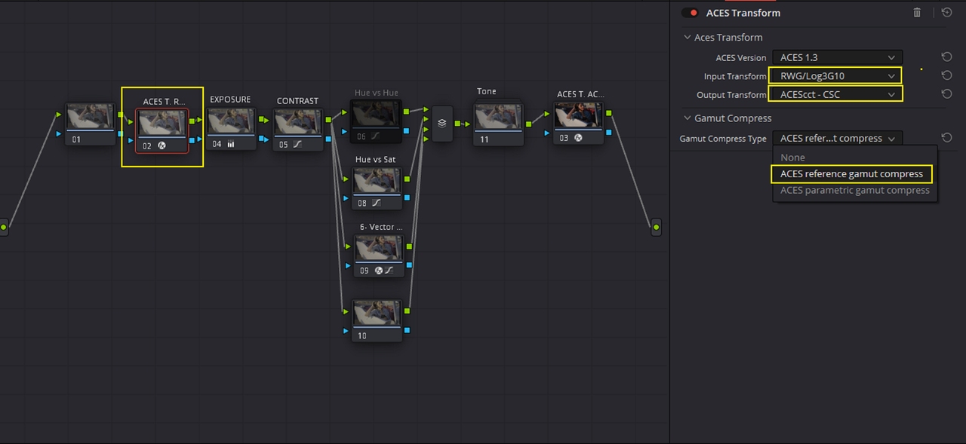Click the FX badge on node 02
Screen dimensions: 966x444
[162, 145]
